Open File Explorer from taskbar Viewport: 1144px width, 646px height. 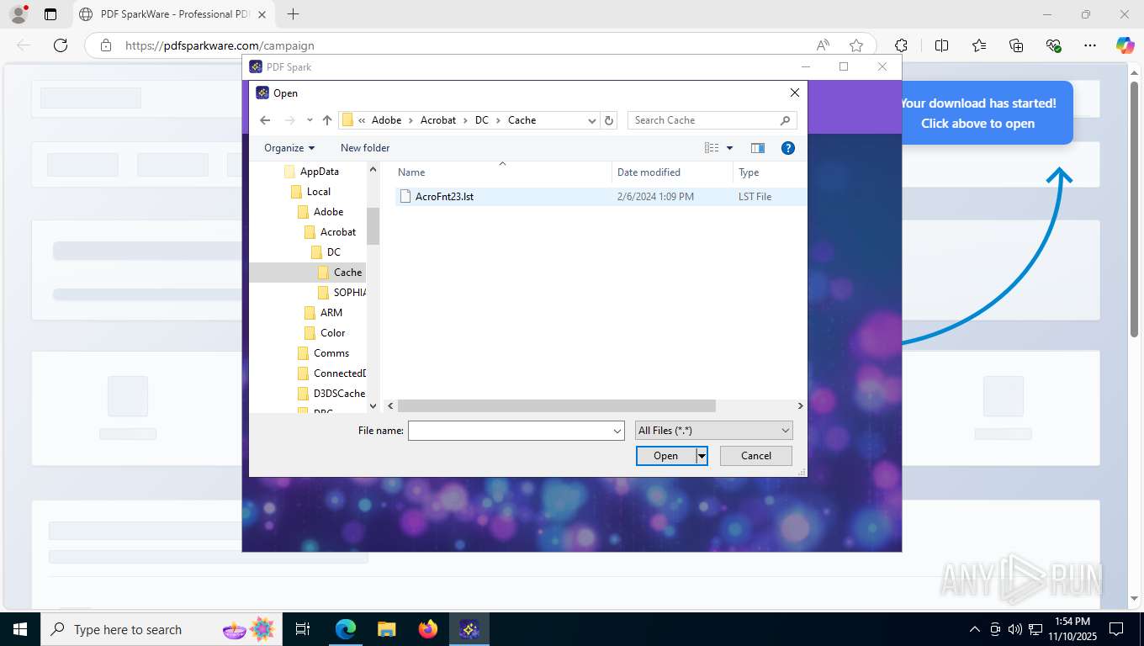(387, 629)
